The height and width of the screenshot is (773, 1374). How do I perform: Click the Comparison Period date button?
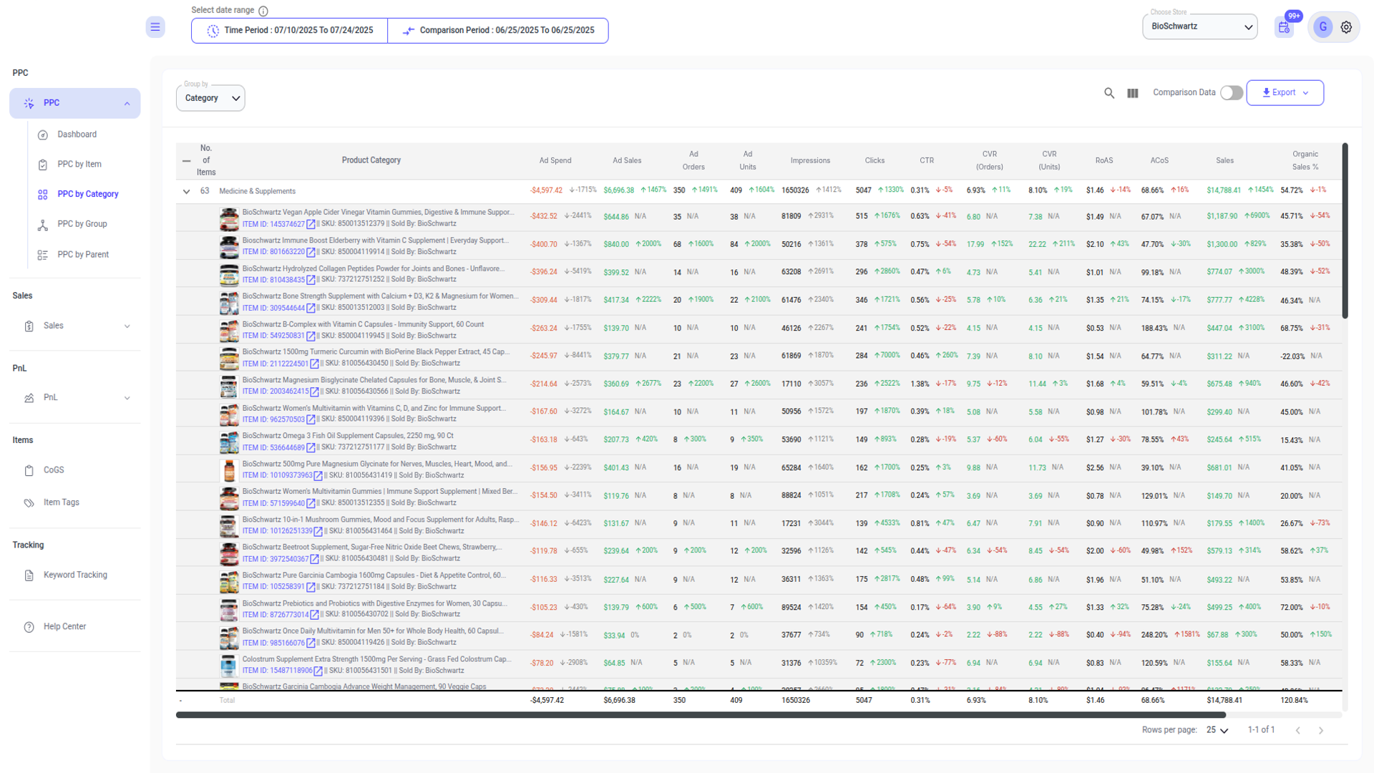click(x=498, y=31)
